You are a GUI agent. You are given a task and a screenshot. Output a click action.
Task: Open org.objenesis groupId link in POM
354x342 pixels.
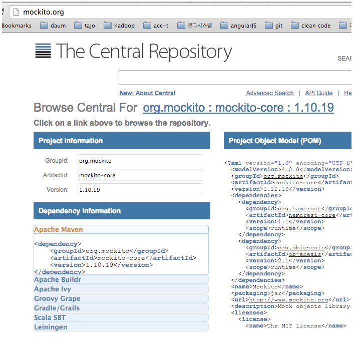(301, 248)
